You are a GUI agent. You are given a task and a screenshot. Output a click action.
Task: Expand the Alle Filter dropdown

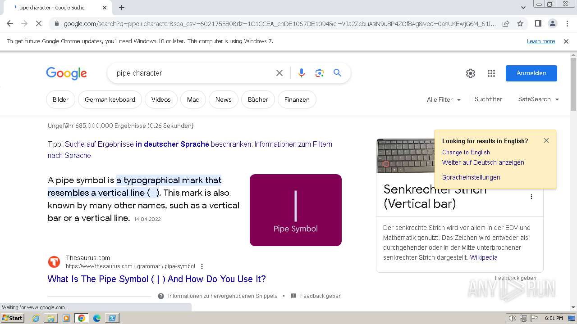tap(444, 99)
